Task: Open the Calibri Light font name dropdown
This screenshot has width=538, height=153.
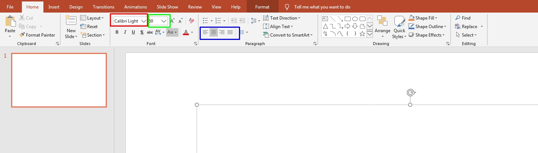Action: [x=144, y=21]
